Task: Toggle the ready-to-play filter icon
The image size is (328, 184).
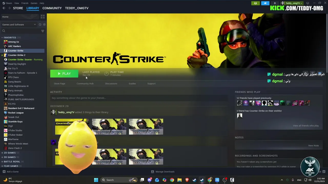Action: pyautogui.click(x=44, y=25)
